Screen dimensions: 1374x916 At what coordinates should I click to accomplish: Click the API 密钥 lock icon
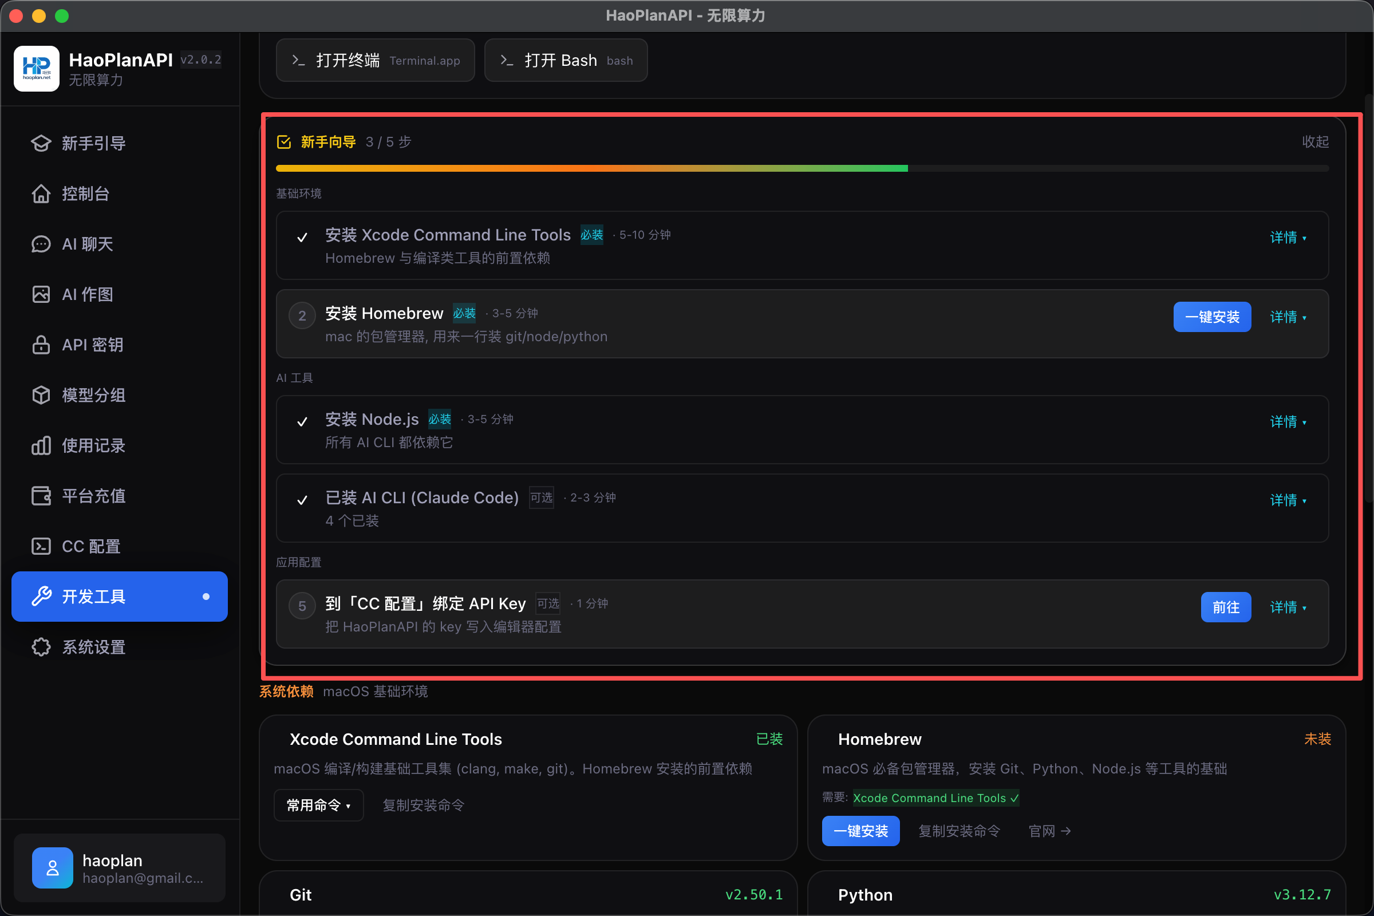pos(41,345)
